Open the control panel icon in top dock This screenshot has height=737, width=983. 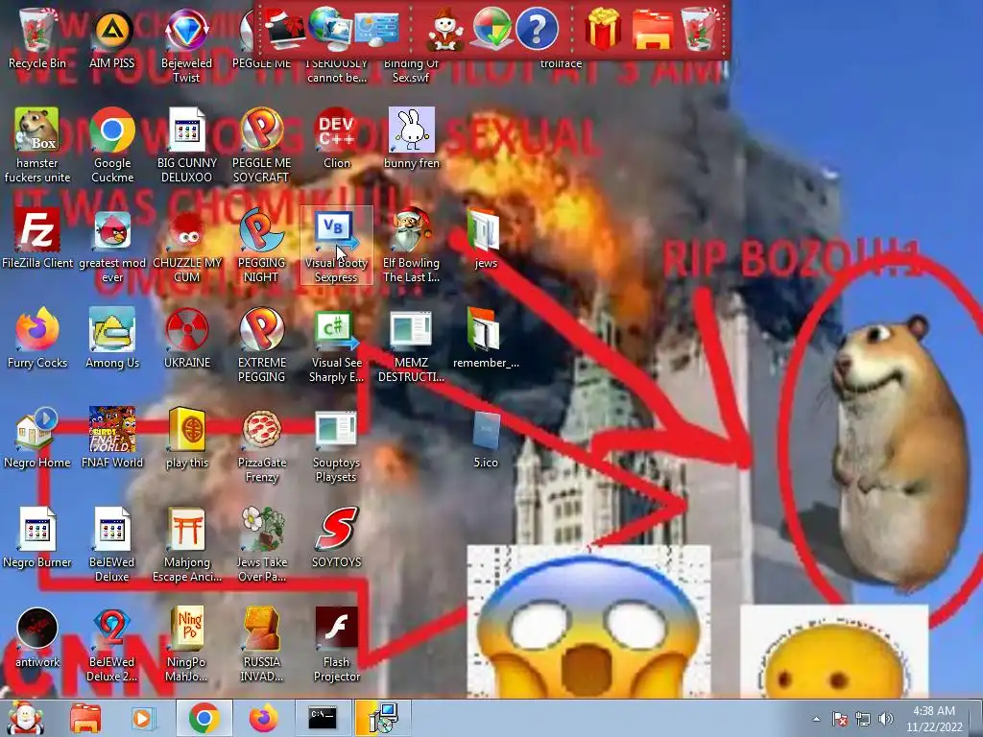[376, 30]
